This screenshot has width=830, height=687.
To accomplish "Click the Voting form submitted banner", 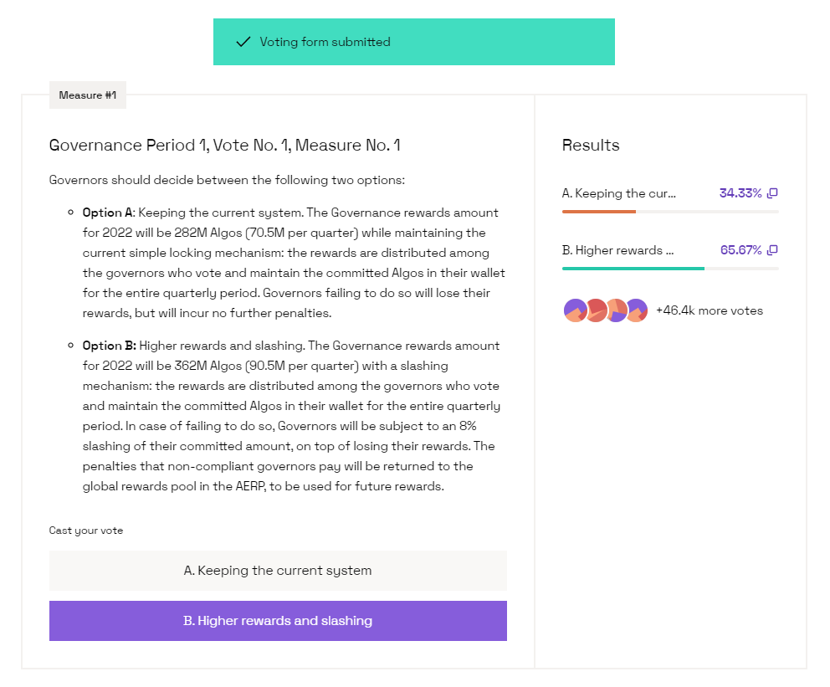I will pos(414,42).
